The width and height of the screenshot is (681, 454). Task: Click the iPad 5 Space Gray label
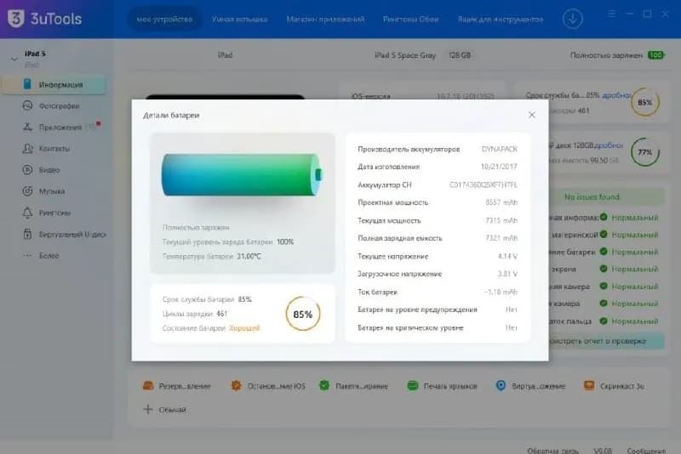pyautogui.click(x=405, y=55)
